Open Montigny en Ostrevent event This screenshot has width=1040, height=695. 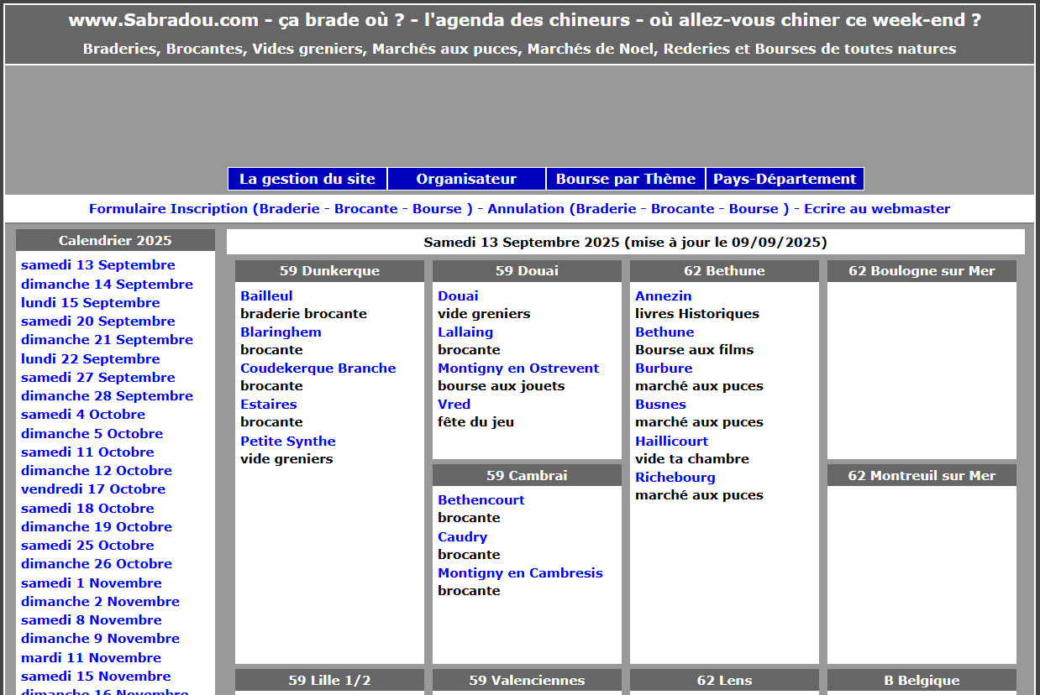tap(517, 368)
